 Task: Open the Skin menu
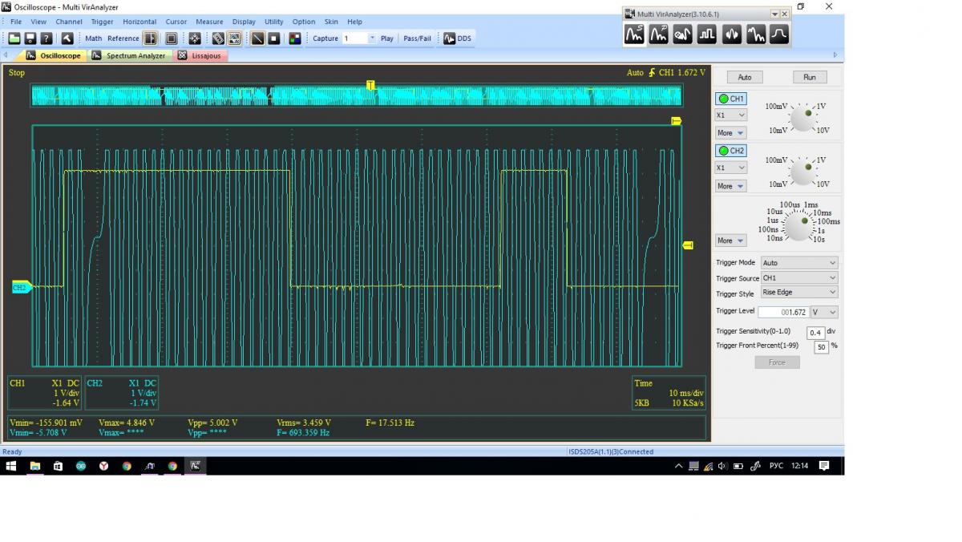click(x=331, y=22)
